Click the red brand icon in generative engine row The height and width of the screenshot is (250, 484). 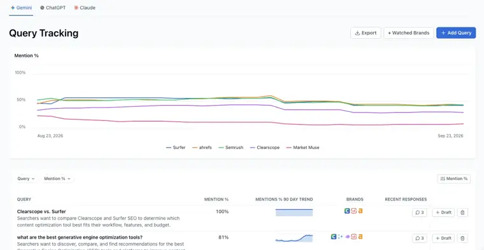pos(353,237)
